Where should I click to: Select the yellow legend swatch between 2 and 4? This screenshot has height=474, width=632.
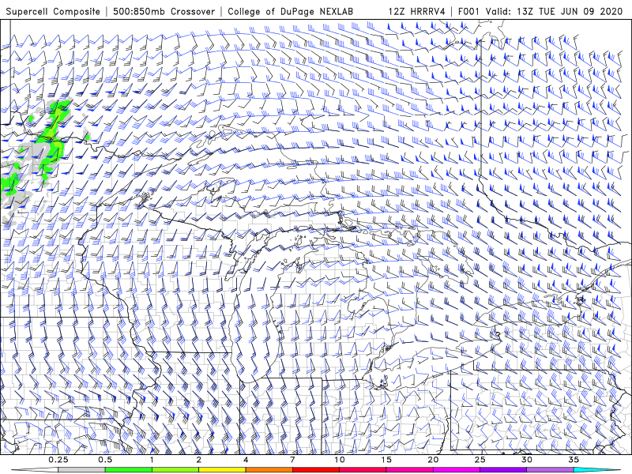(x=222, y=470)
